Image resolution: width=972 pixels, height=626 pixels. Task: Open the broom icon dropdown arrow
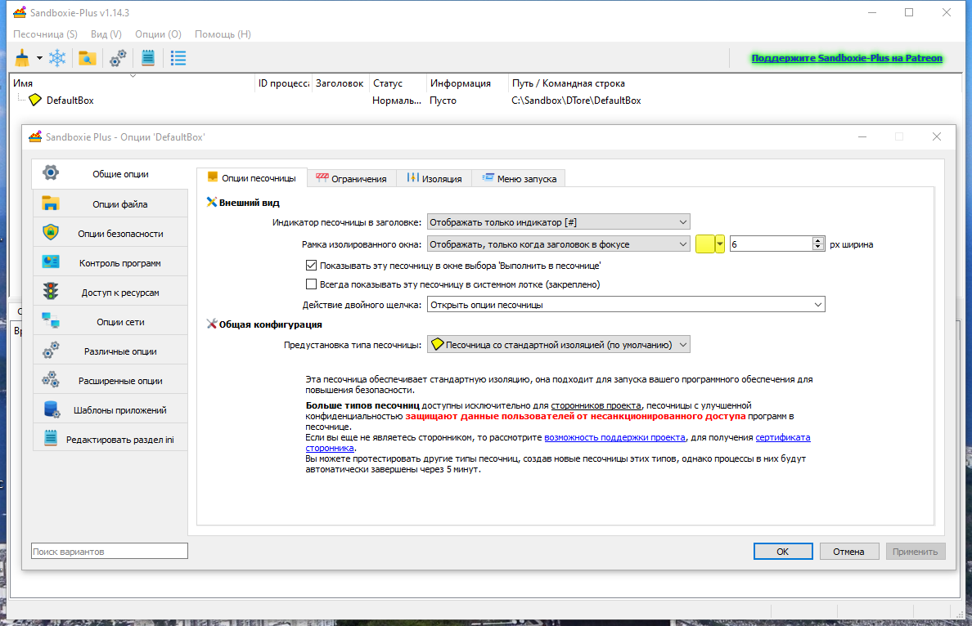tap(39, 58)
